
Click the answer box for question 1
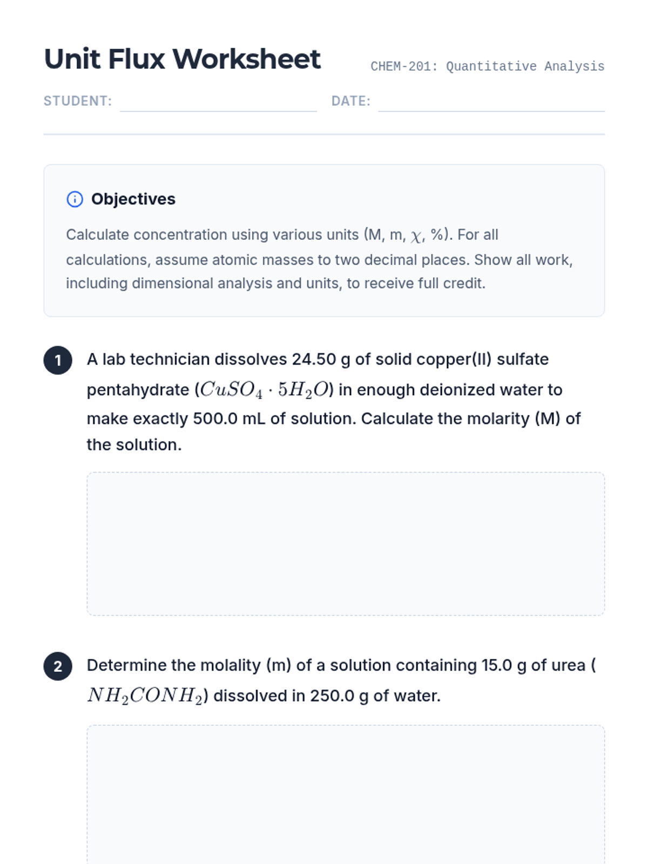346,544
